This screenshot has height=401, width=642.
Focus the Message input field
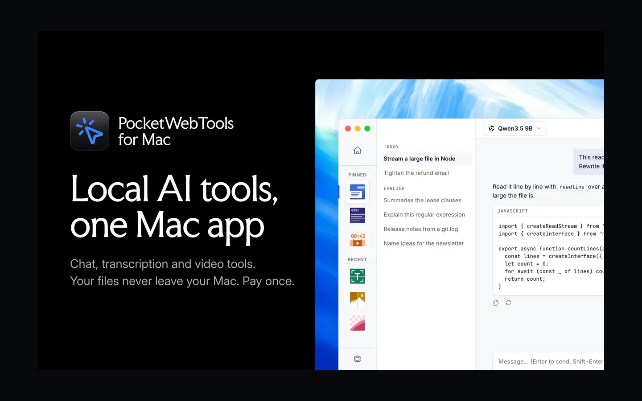click(x=548, y=361)
